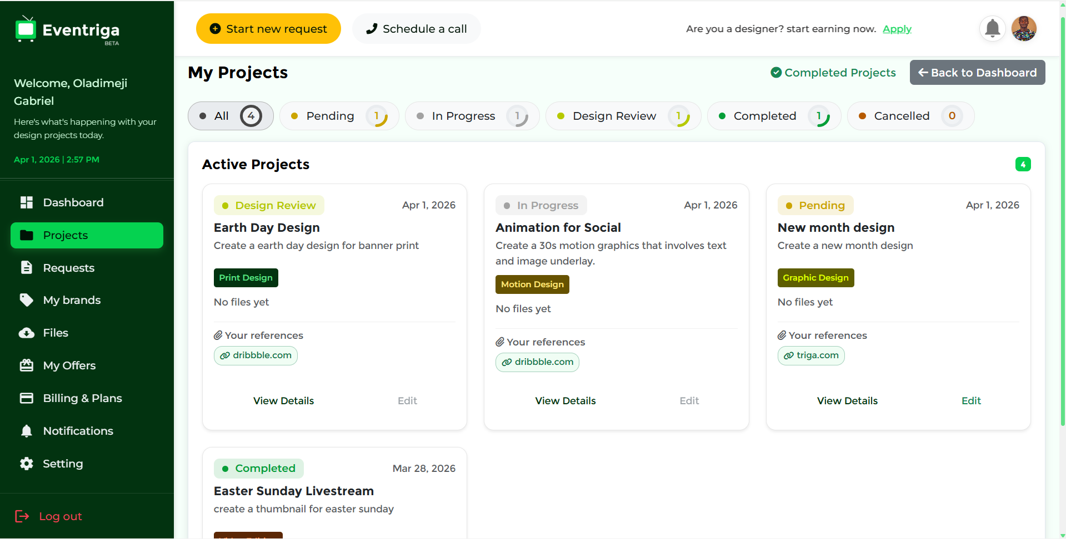This screenshot has width=1066, height=539.
Task: Click the Print Design tag
Action: [246, 278]
